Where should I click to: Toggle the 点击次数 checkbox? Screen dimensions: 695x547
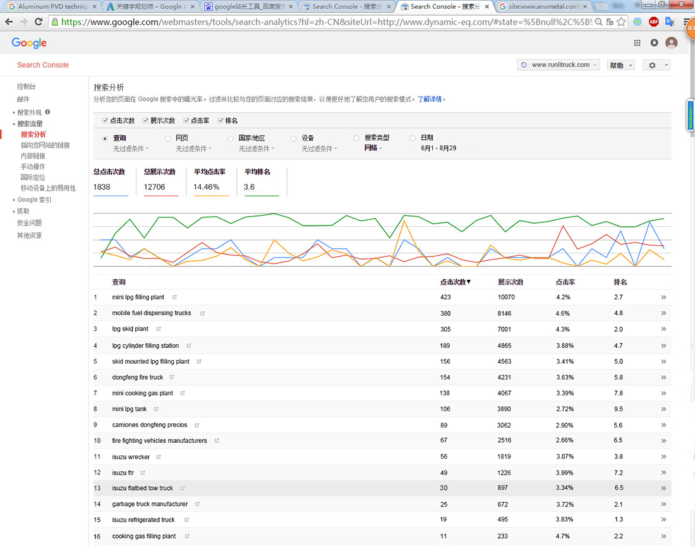pos(105,121)
